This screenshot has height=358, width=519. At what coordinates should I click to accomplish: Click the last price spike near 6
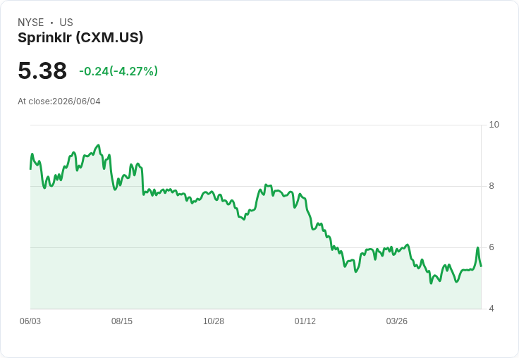477,247
